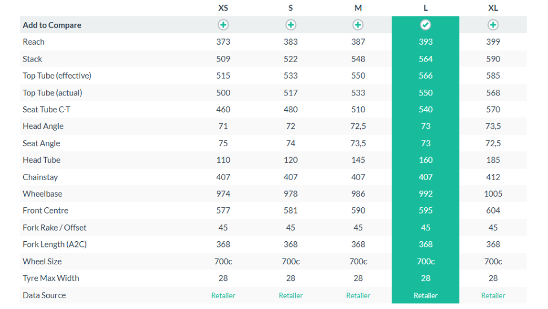Select the XS size column header
Screen dimensions: 548x309
223,8
